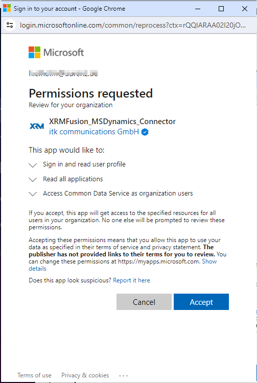Maximize the sign-in window
The width and height of the screenshot is (257, 383).
[221, 9]
